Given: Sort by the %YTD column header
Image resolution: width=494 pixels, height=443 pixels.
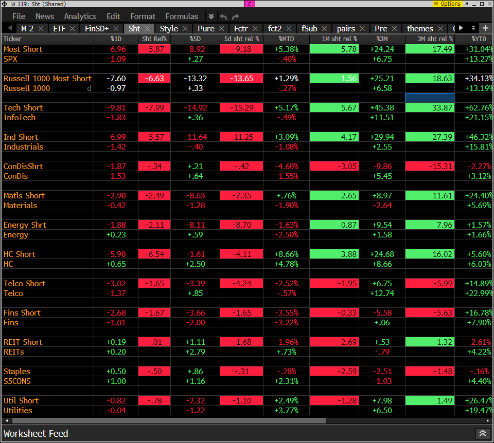Looking at the screenshot, I should pos(479,39).
